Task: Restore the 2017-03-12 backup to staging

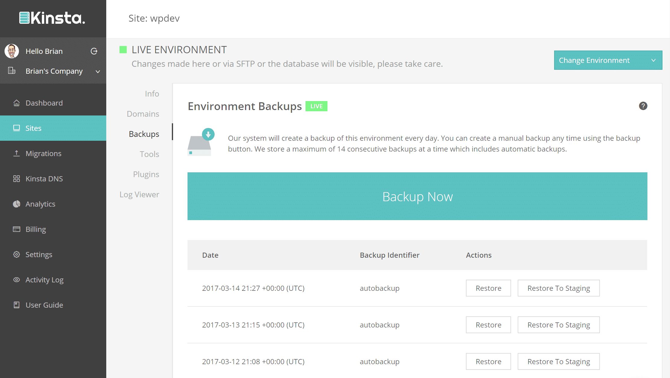Action: point(559,361)
